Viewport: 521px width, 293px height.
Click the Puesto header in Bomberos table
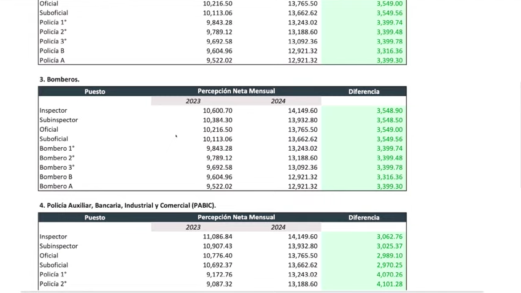95,91
